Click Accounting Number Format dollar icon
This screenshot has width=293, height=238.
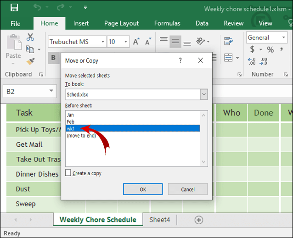tap(252, 49)
